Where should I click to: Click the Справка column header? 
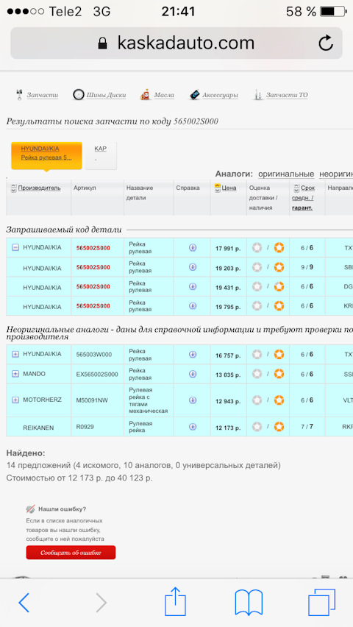pyautogui.click(x=188, y=188)
